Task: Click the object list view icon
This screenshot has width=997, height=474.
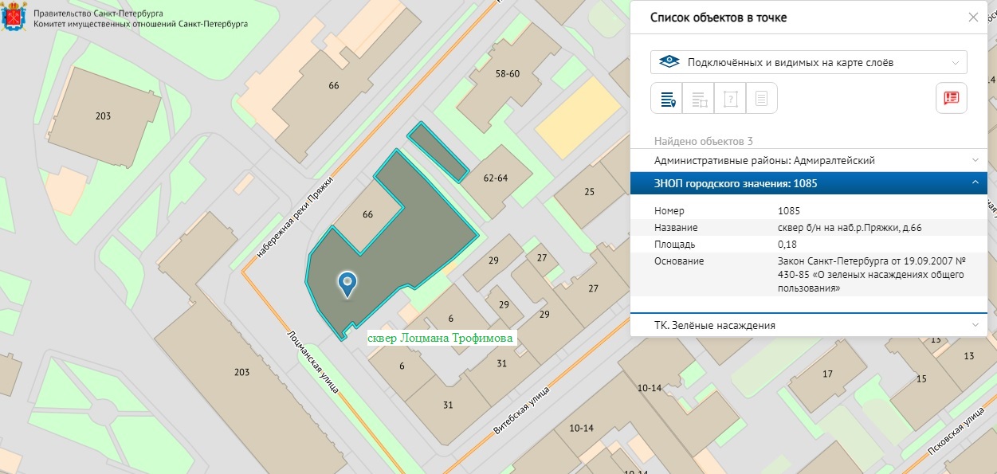Action: [x=666, y=99]
